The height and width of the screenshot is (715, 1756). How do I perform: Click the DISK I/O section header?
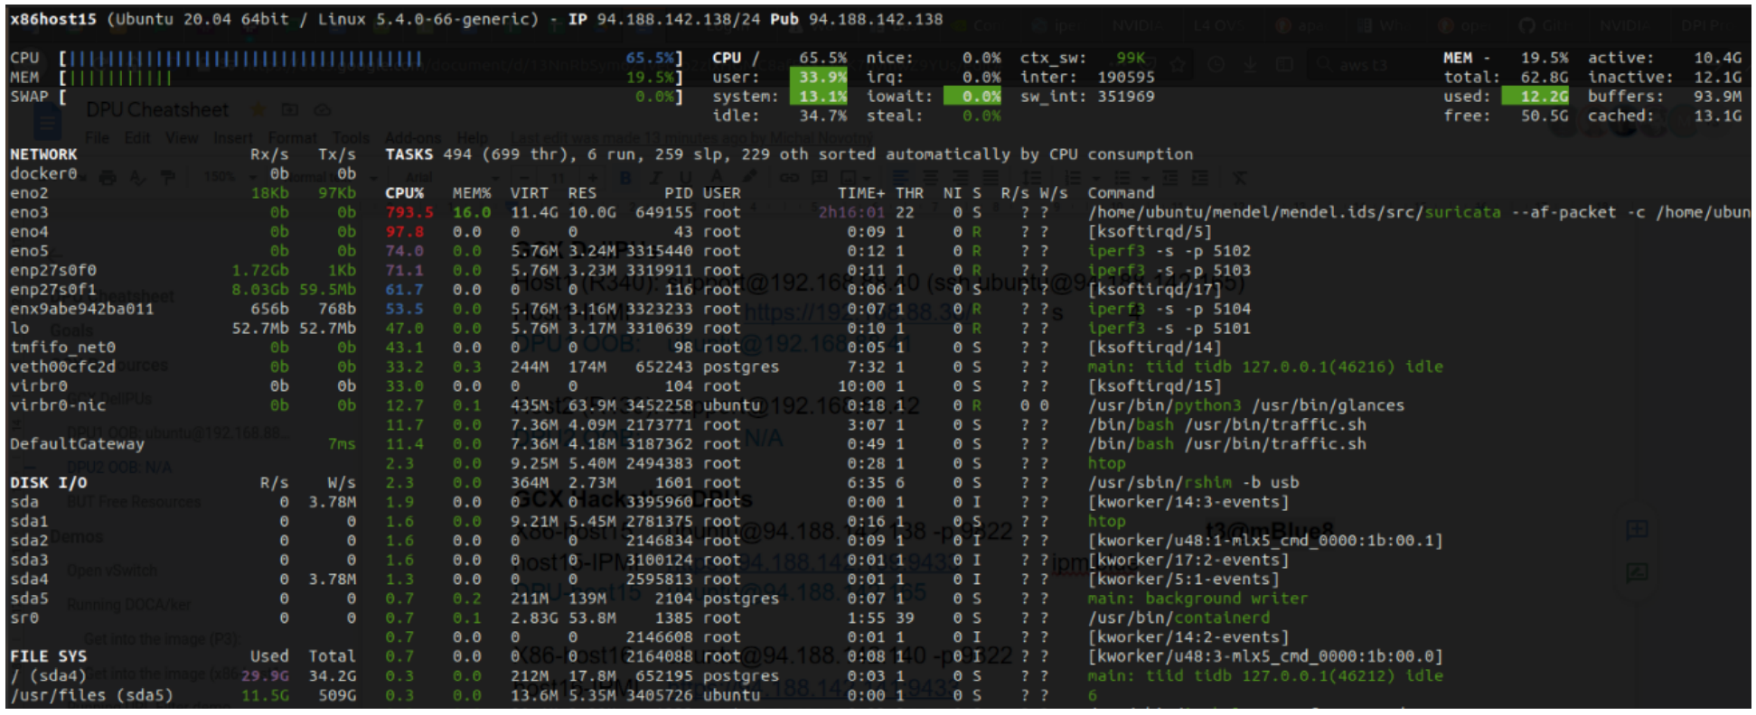[48, 483]
